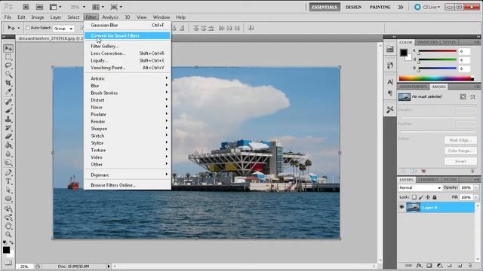Screen dimensions: 483x271
Task: Launch Bridge from application bar
Action: 26,7
